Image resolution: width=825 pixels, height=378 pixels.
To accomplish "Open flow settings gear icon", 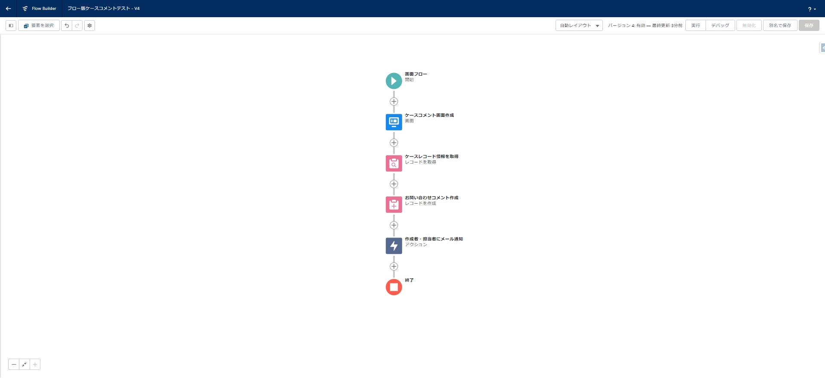I will [89, 26].
